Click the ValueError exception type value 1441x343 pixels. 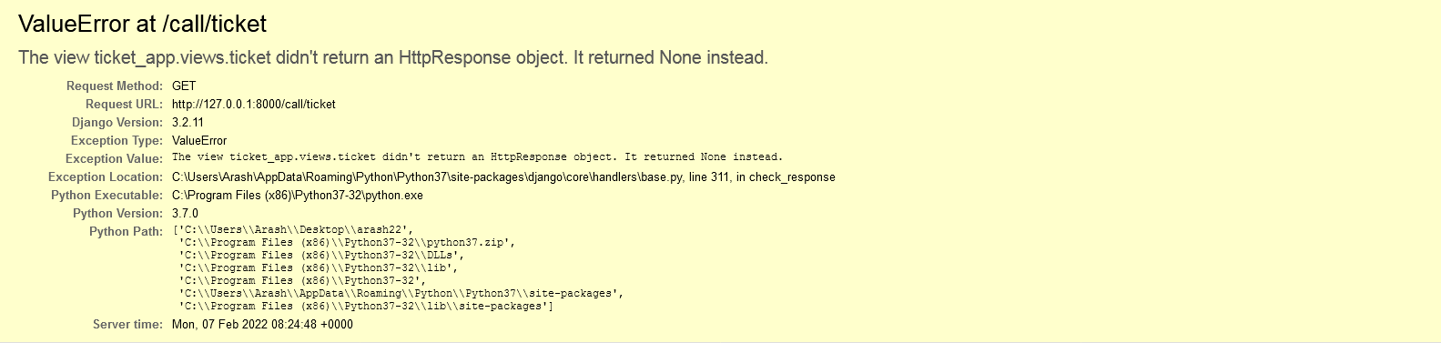click(x=199, y=141)
